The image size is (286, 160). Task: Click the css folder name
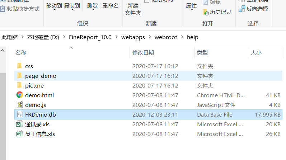click(x=29, y=66)
